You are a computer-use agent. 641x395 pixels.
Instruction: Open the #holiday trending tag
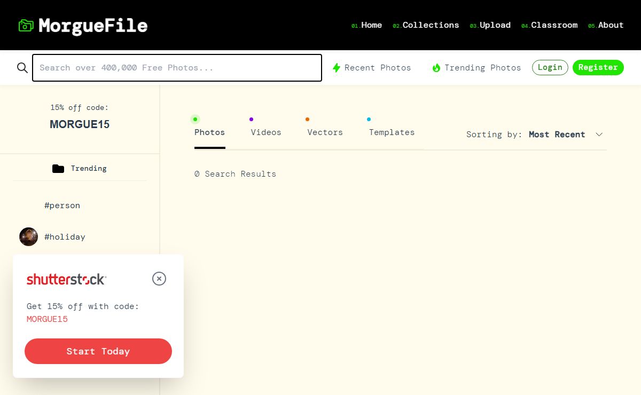tap(65, 237)
